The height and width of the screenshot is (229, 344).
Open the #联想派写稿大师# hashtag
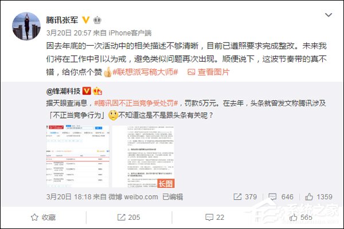coord(145,72)
